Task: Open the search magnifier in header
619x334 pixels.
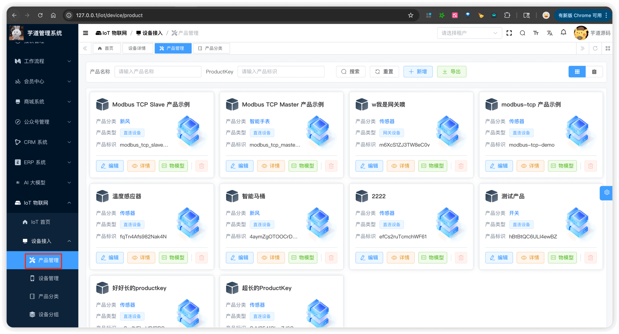Action: (522, 33)
